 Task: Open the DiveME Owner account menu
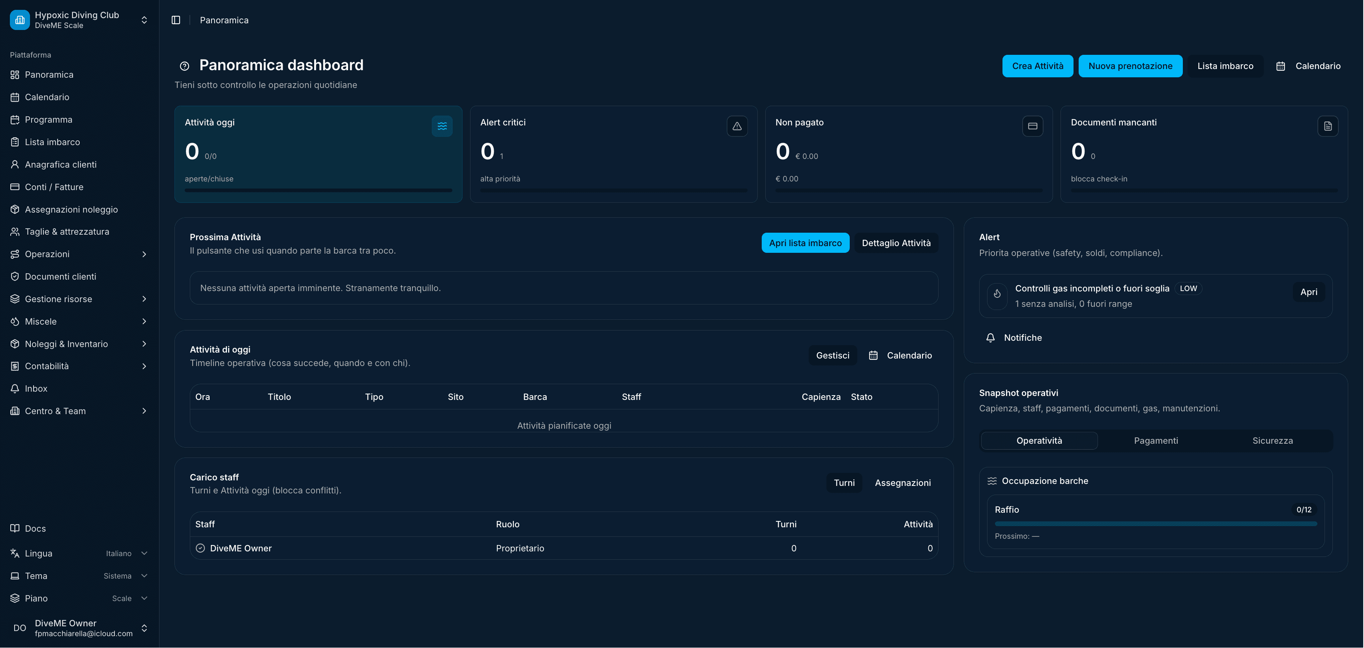pyautogui.click(x=79, y=628)
